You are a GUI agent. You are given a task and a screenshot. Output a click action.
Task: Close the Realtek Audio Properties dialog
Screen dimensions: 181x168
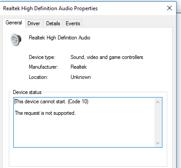coord(169,8)
